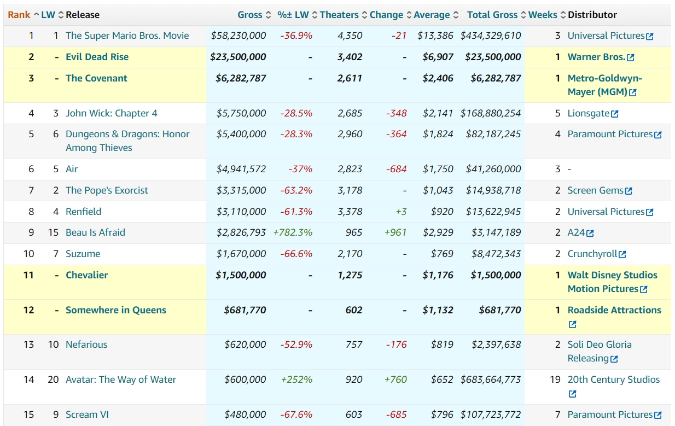675x426 pixels.
Task: Select the +961 theater change value
Action: [x=396, y=232]
